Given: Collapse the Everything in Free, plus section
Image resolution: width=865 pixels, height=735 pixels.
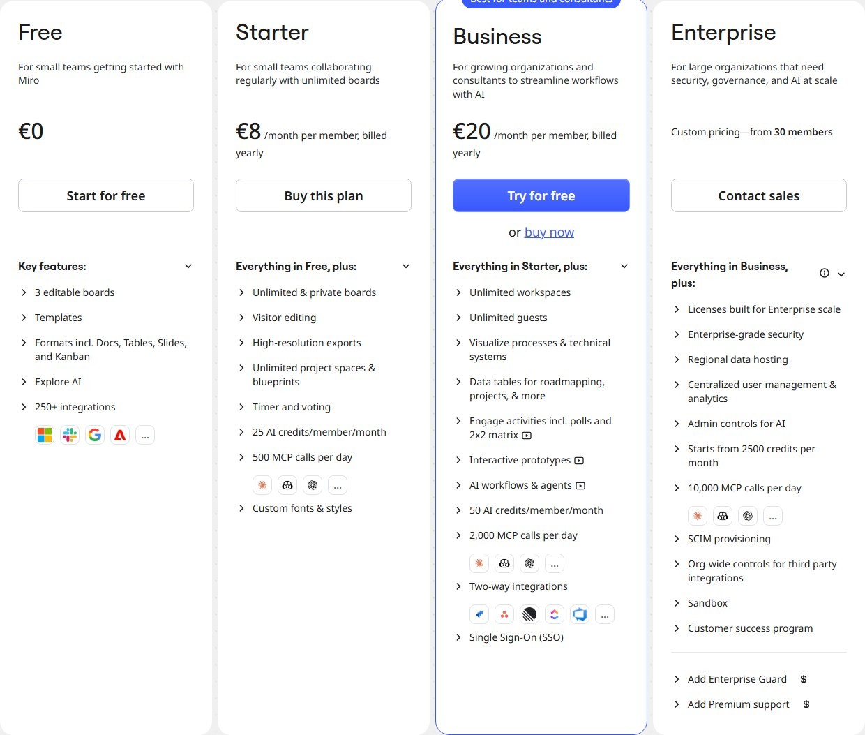Looking at the screenshot, I should 406,267.
